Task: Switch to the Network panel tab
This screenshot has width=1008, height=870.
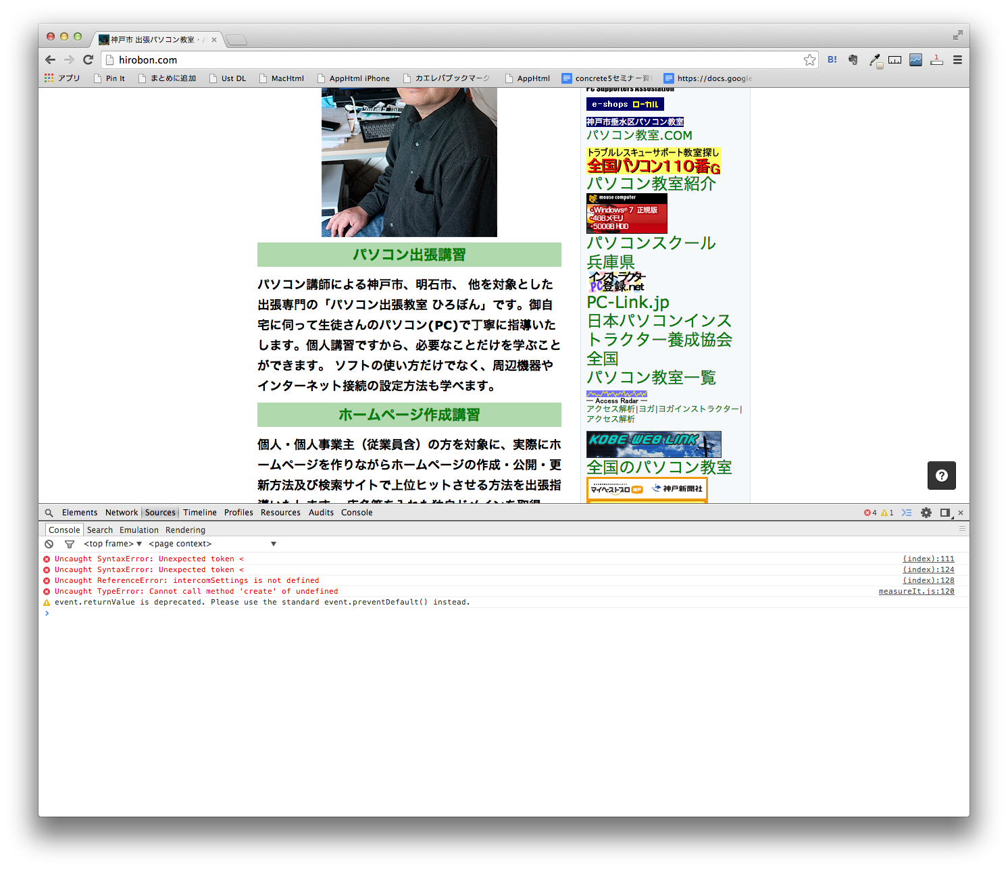Action: (x=122, y=513)
